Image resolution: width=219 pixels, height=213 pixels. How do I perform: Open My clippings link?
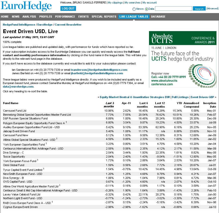tap(115, 3)
